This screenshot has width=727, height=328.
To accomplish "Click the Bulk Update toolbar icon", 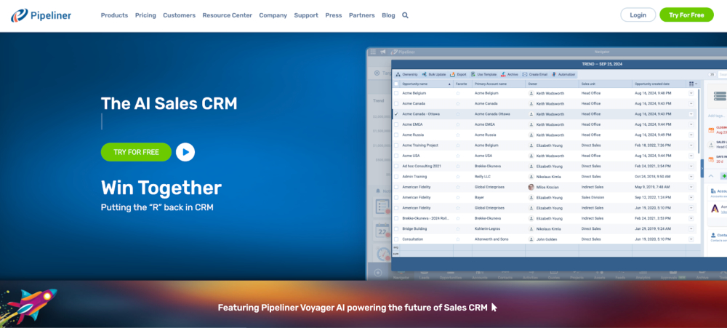I will [425, 74].
